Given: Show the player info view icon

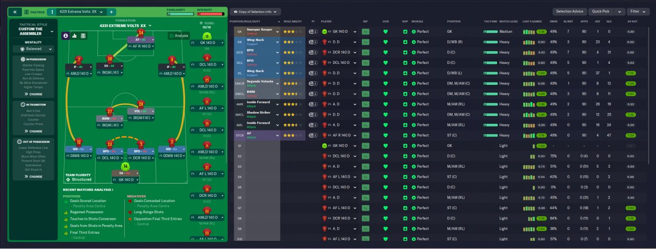Looking at the screenshot, I should pyautogui.click(x=66, y=36).
